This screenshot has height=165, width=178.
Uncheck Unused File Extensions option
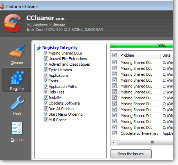pyautogui.click(x=46, y=59)
